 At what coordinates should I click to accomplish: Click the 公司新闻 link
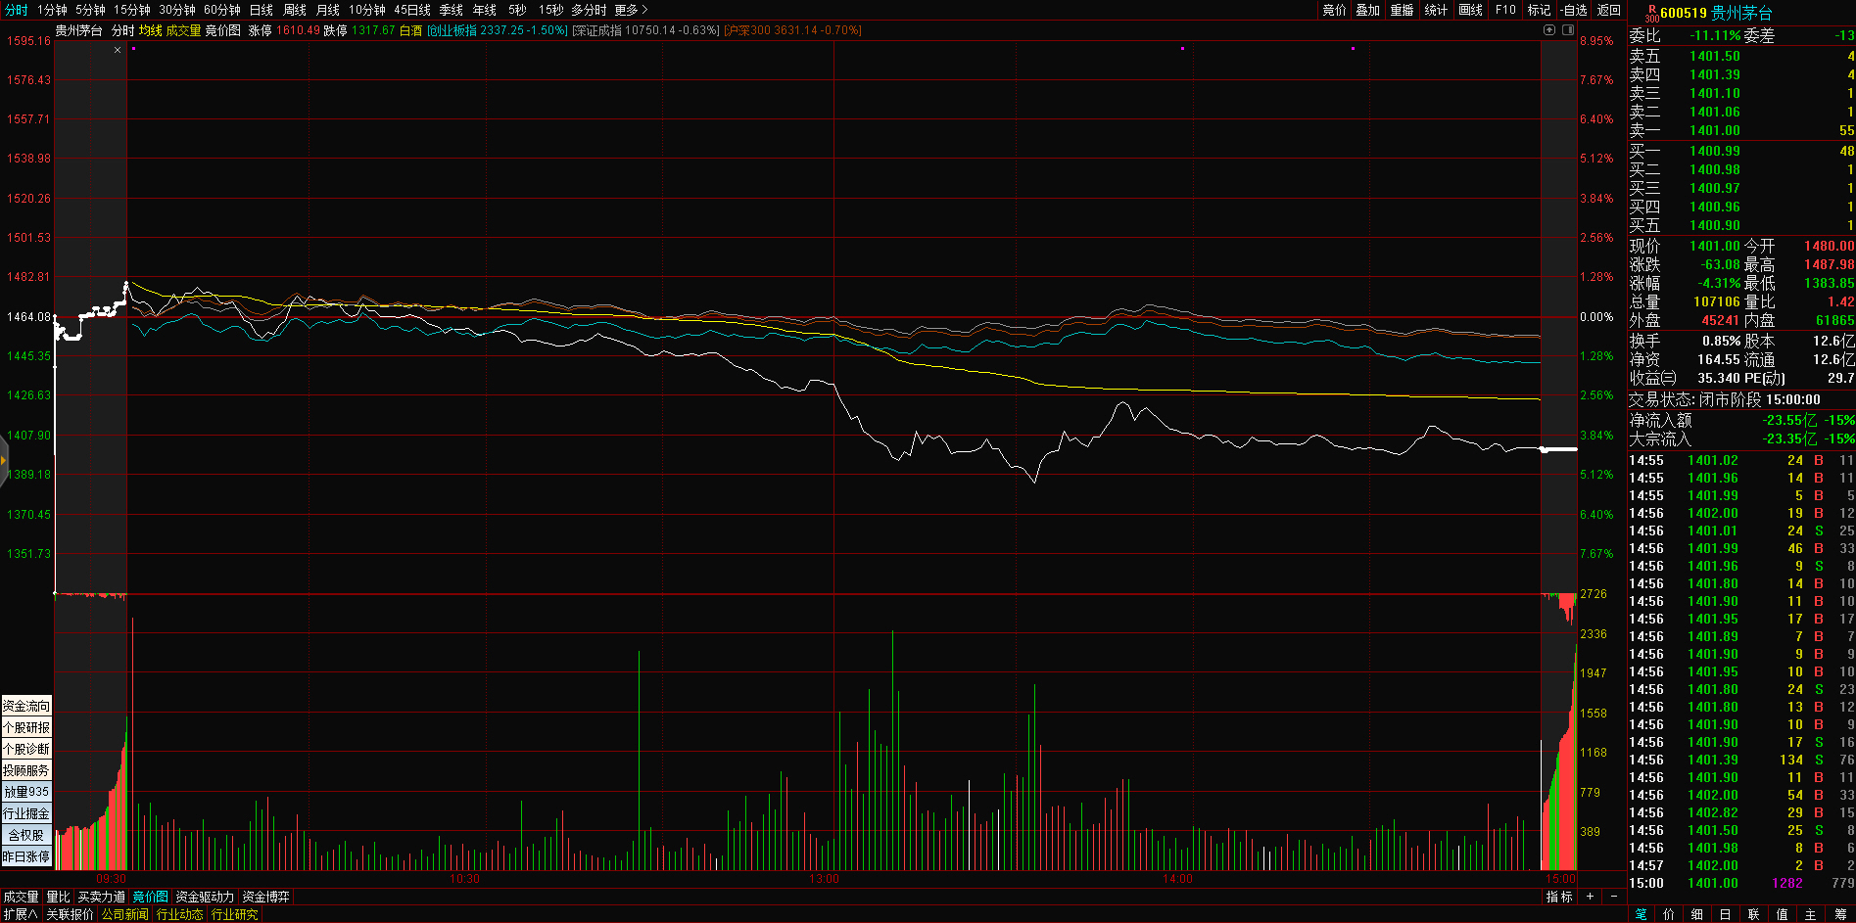pyautogui.click(x=124, y=914)
